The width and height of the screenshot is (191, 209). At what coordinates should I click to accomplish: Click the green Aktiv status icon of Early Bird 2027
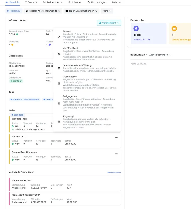pos(13,144)
